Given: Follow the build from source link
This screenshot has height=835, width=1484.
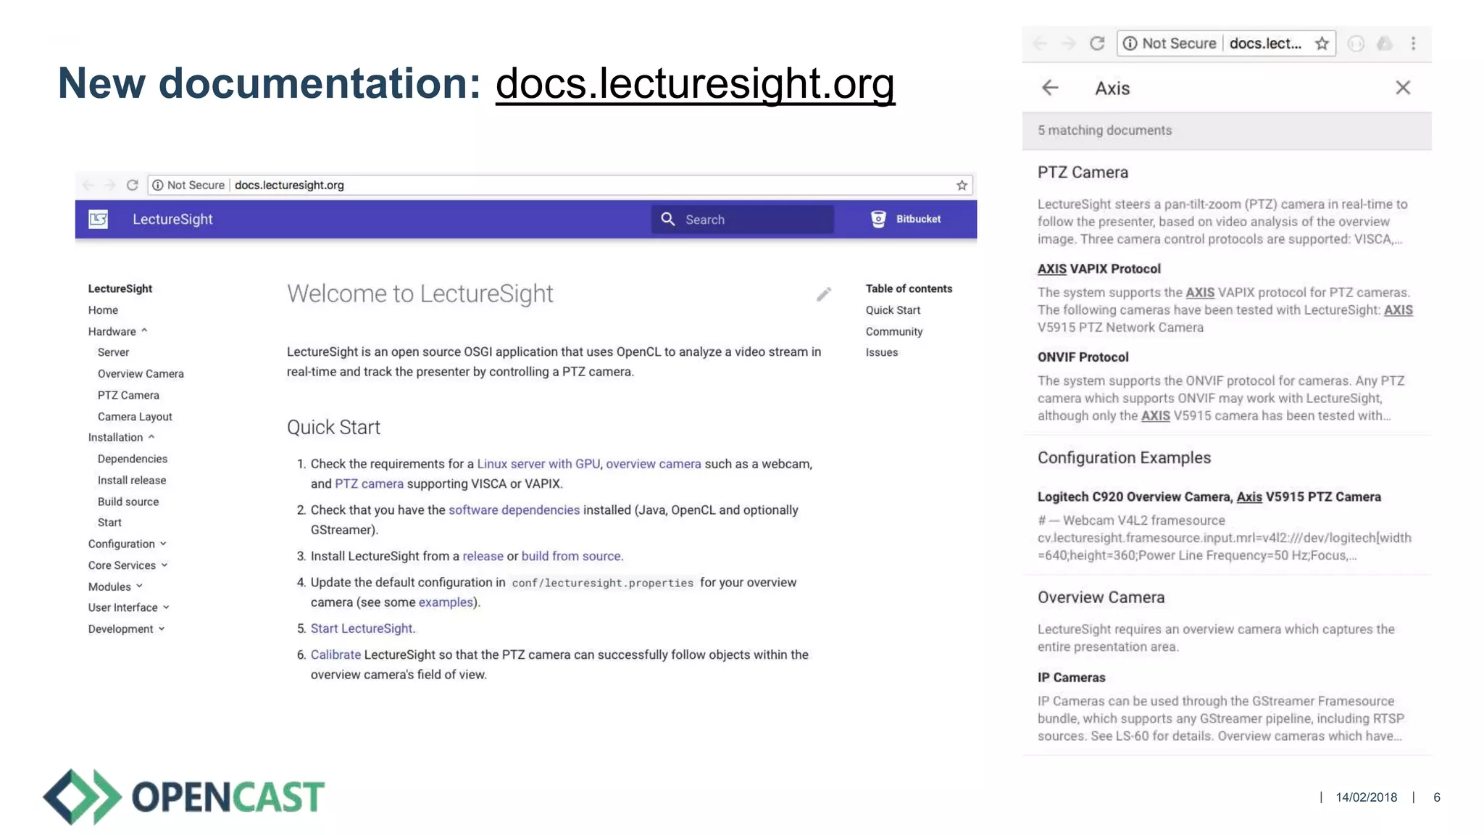Looking at the screenshot, I should [571, 556].
